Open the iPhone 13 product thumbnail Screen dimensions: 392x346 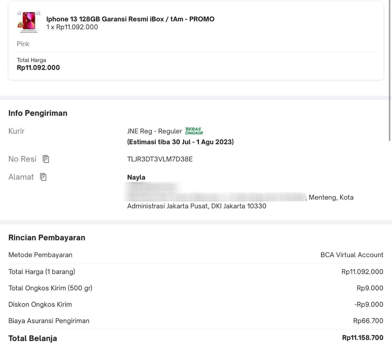(29, 22)
